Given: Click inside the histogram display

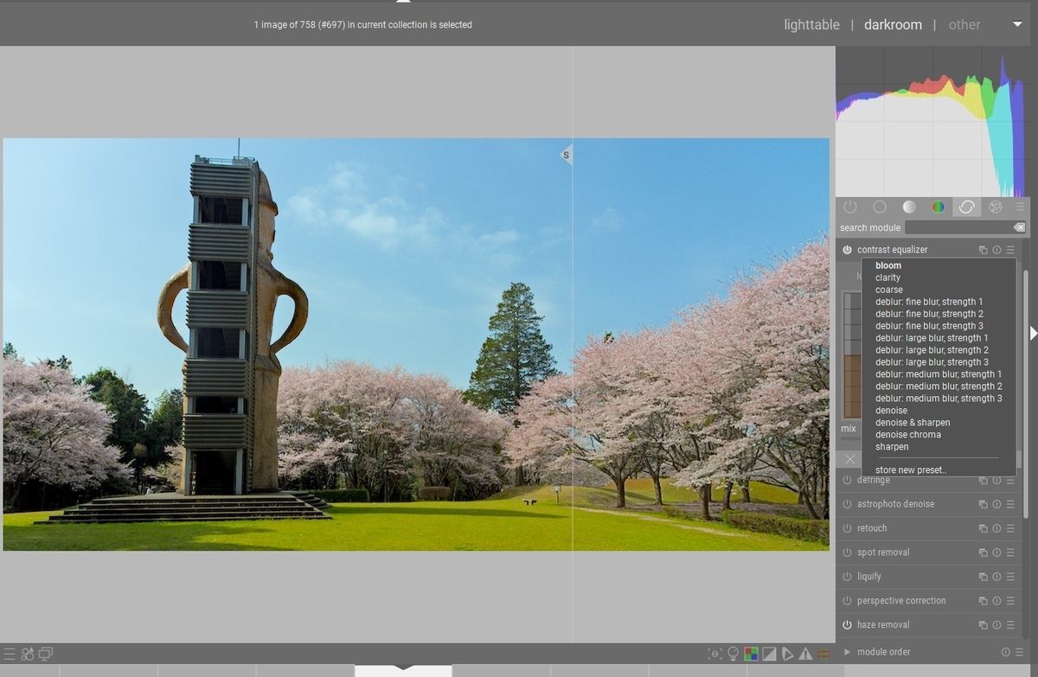Looking at the screenshot, I should (x=934, y=121).
